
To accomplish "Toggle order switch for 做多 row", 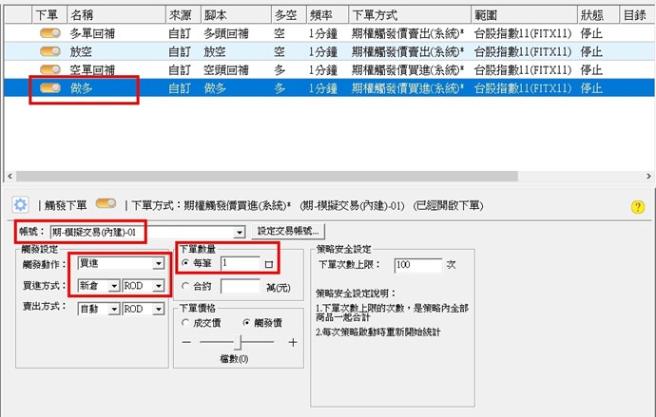I will pyautogui.click(x=50, y=87).
